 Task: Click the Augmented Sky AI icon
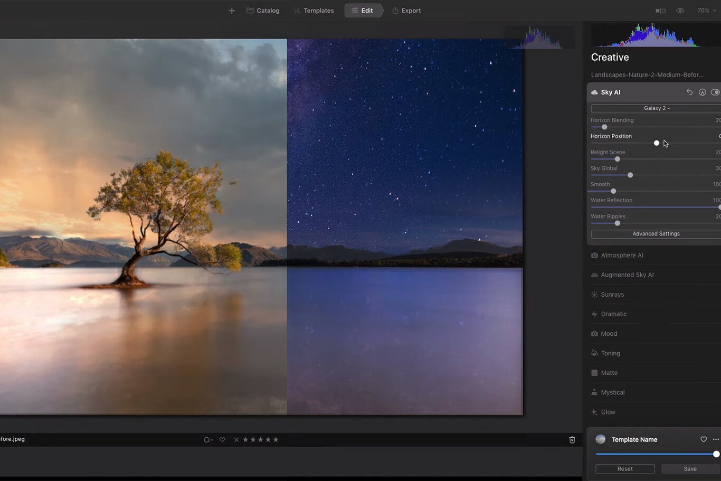594,275
